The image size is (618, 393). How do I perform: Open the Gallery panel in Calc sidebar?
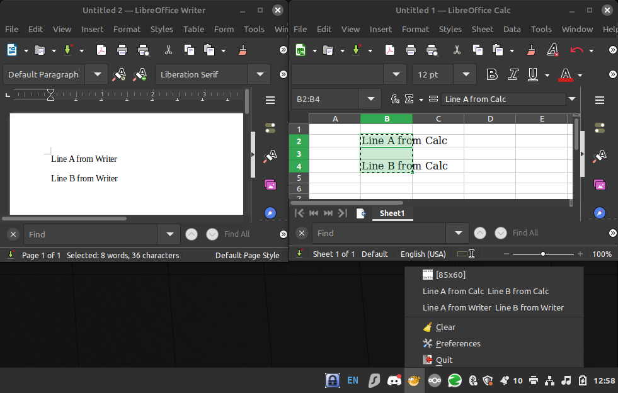[600, 185]
